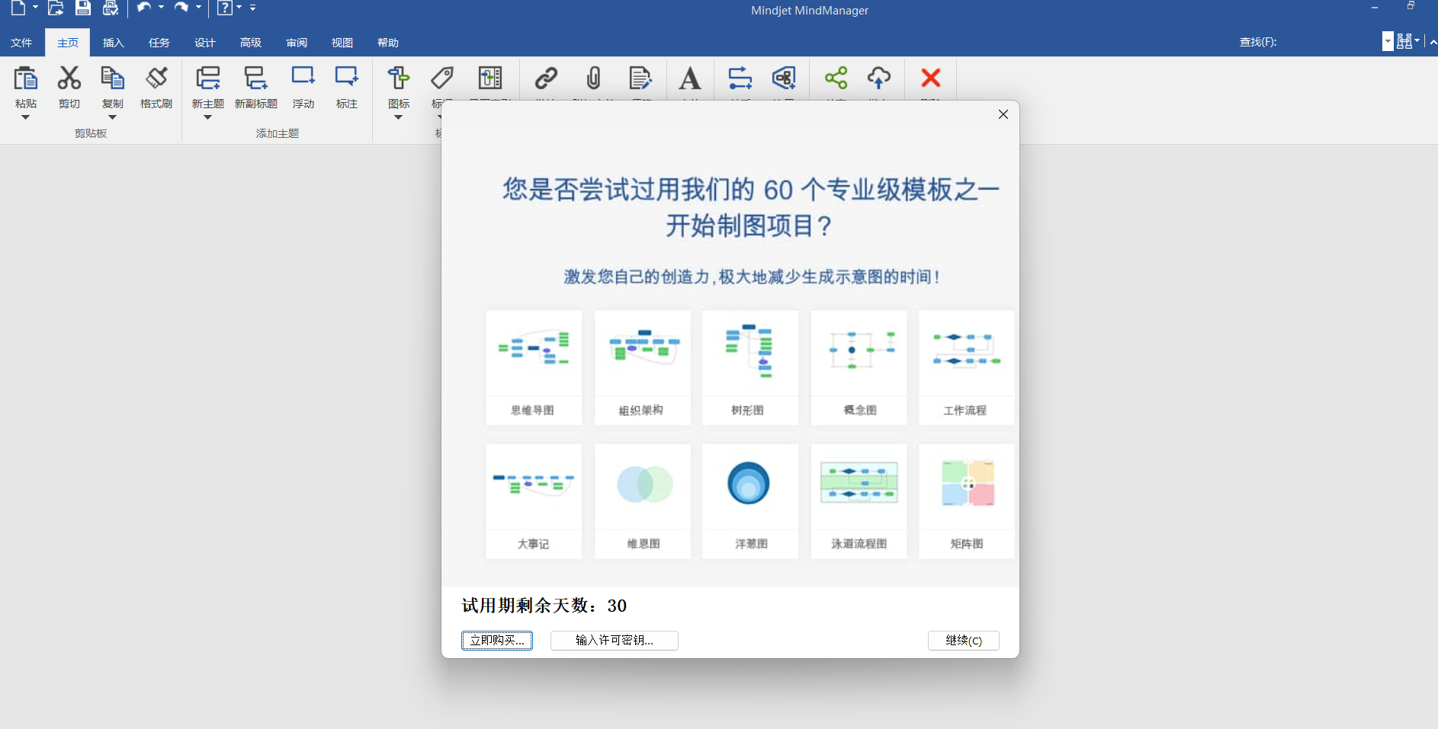Open the Help icon dropdown arrow
This screenshot has height=729, width=1438.
click(x=239, y=8)
